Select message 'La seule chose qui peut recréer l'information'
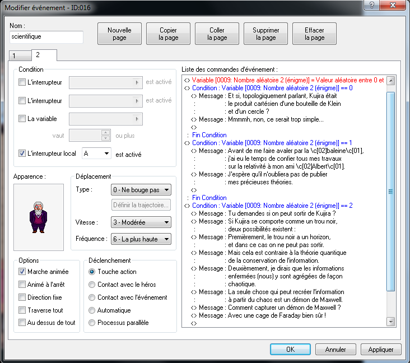The height and width of the screenshot is (363, 410). point(268,292)
